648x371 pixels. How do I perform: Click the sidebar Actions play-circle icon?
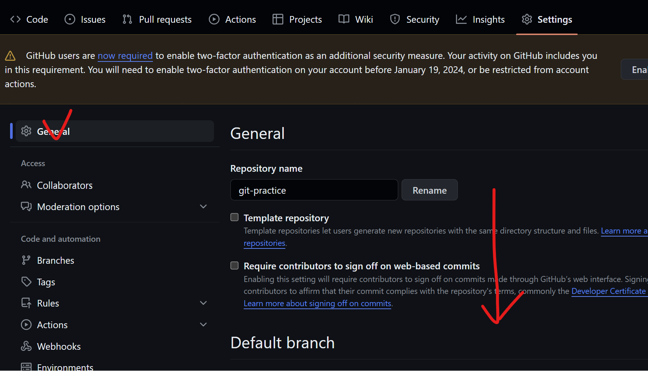tap(26, 325)
